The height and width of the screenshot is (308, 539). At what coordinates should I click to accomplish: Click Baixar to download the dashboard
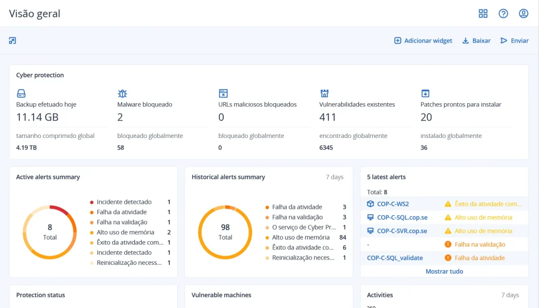[476, 41]
